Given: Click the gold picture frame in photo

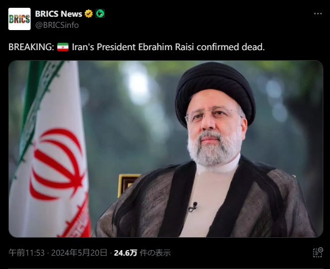Looking at the screenshot, I should (x=127, y=184).
